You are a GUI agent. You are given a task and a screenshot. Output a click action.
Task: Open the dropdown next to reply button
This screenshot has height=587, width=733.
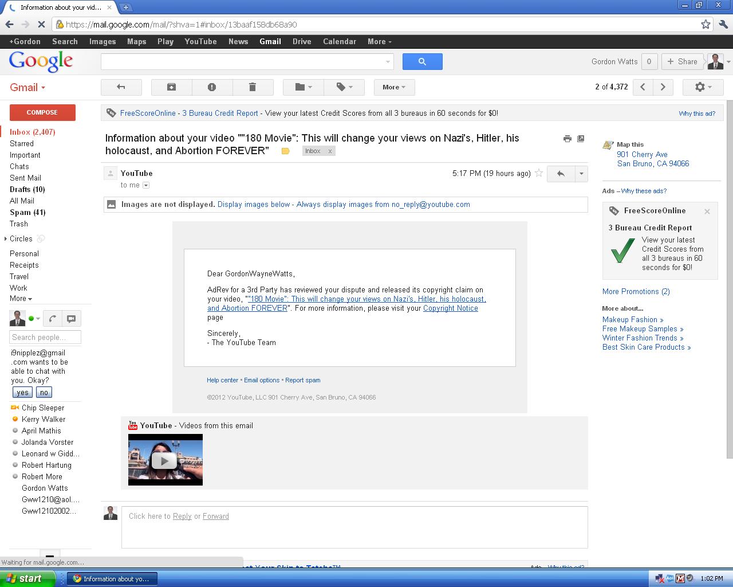pos(581,174)
